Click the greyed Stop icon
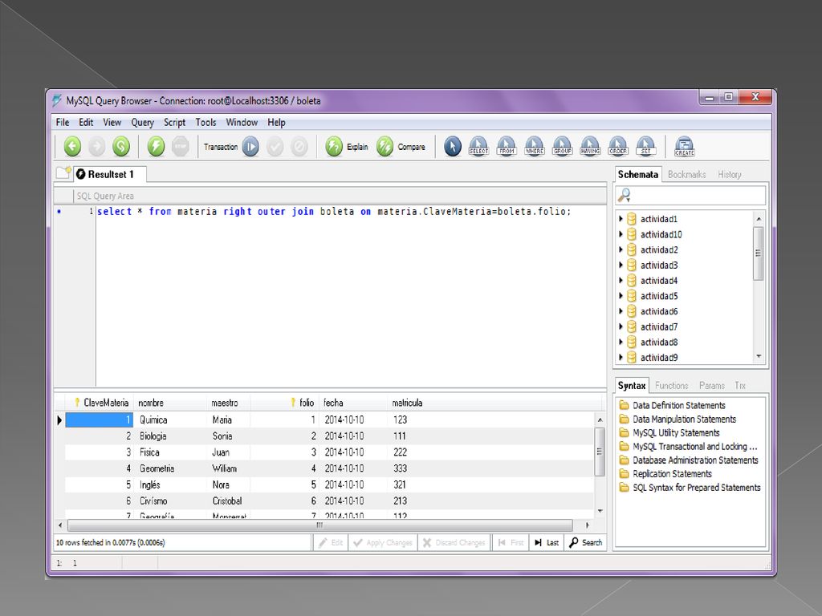The width and height of the screenshot is (822, 616). click(181, 147)
